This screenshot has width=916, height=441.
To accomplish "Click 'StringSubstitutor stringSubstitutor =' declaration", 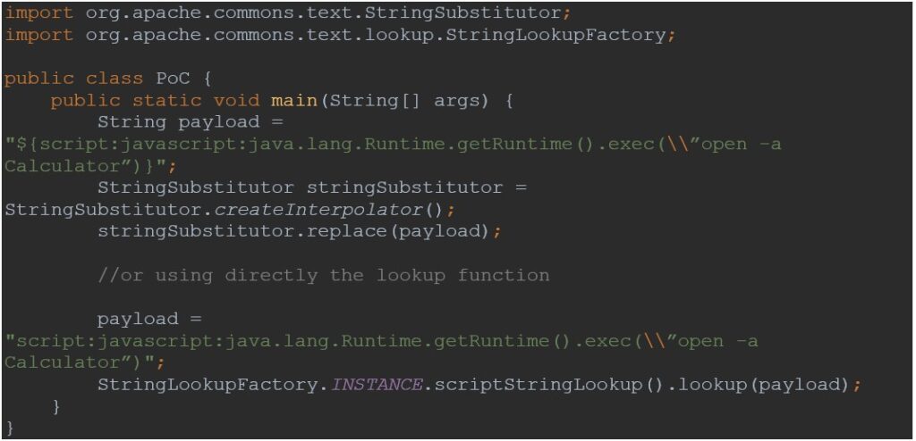I will pyautogui.click(x=312, y=187).
